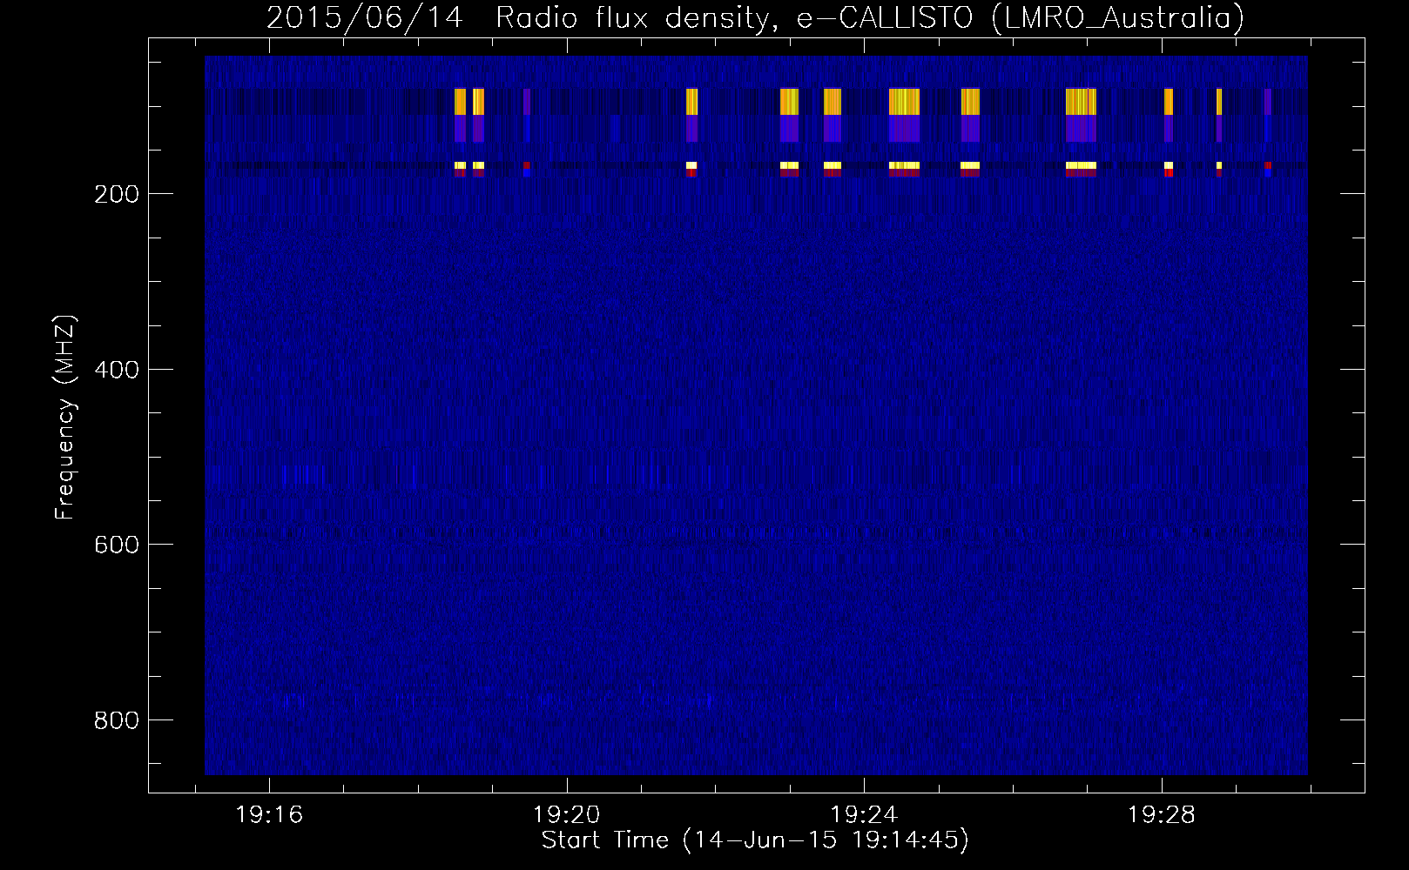Click the "Frequency (MHZ)" axis label
1409x870 pixels.
click(x=65, y=418)
